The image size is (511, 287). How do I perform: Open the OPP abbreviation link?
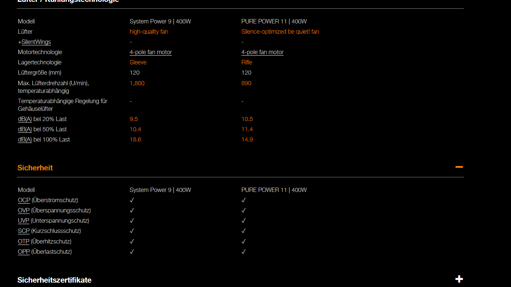click(x=24, y=252)
